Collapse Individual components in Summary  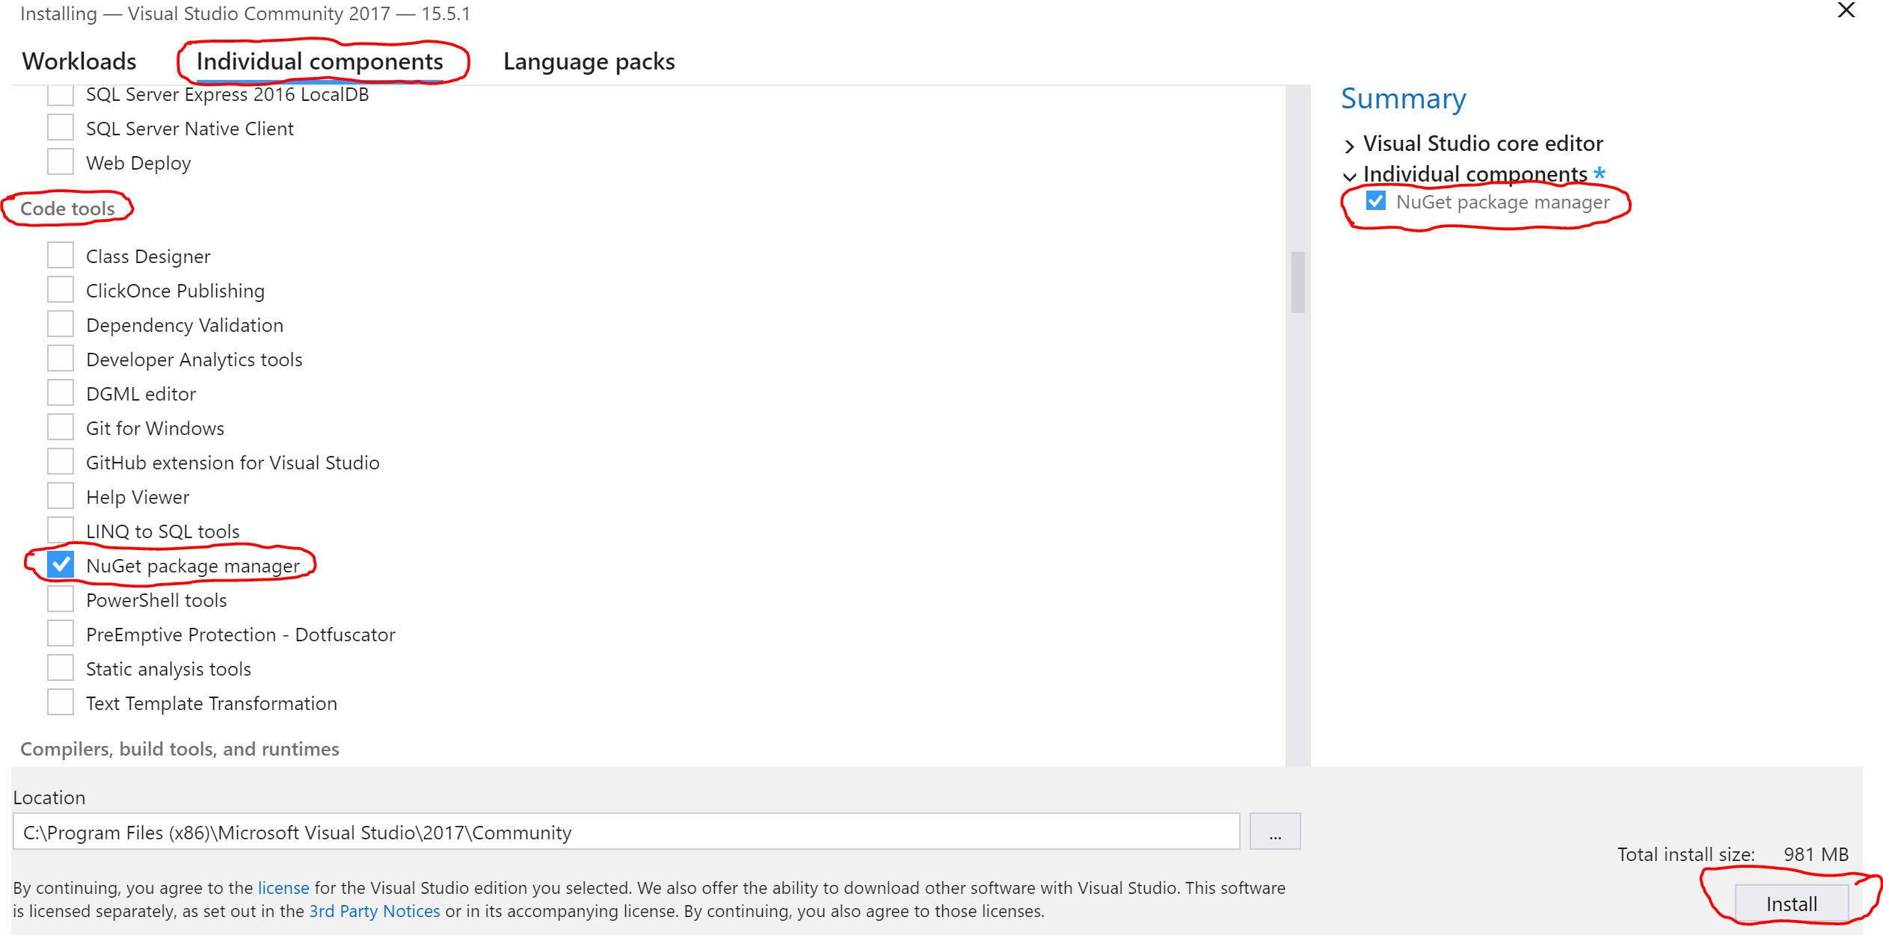1350,176
